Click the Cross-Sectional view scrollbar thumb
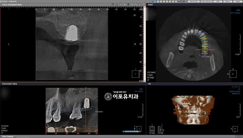 coord(145,65)
